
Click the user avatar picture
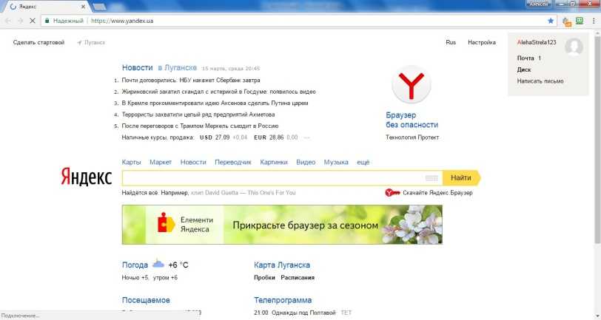tap(573, 47)
